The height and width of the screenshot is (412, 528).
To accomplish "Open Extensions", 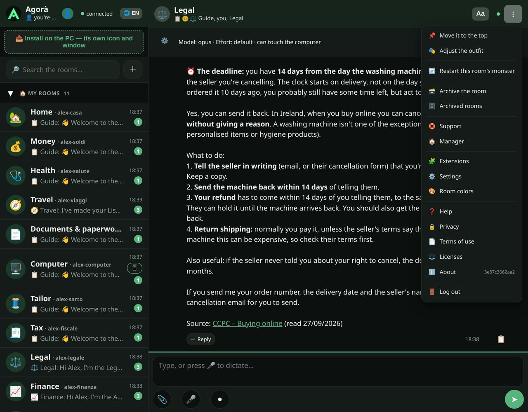I will pos(471,161).
